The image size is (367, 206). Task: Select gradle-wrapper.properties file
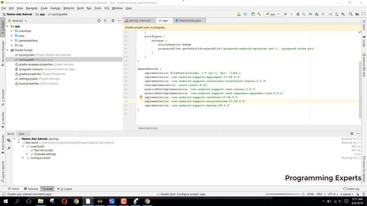pyautogui.click(x=44, y=65)
